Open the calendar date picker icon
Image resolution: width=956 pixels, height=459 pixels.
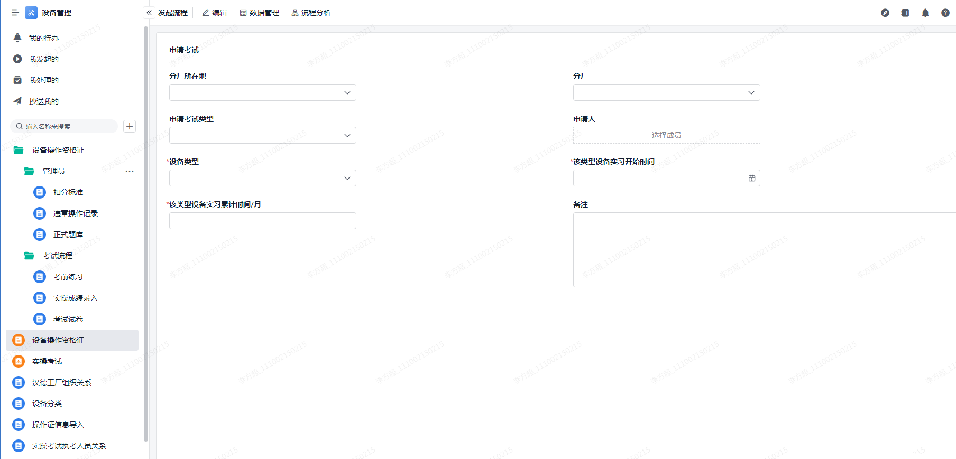coord(751,178)
